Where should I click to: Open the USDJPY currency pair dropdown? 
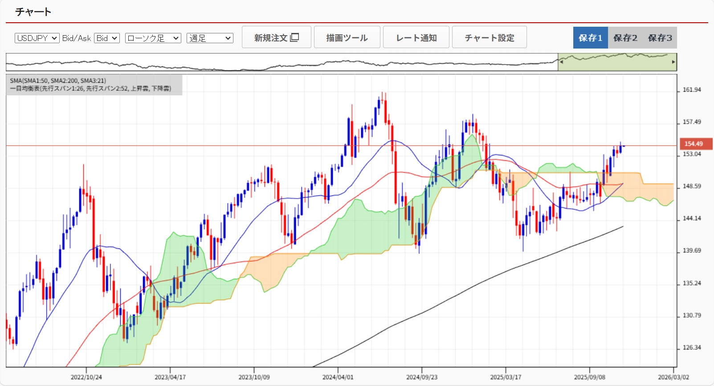[37, 38]
